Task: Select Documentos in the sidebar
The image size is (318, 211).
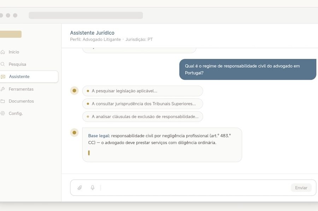Action: pyautogui.click(x=21, y=101)
